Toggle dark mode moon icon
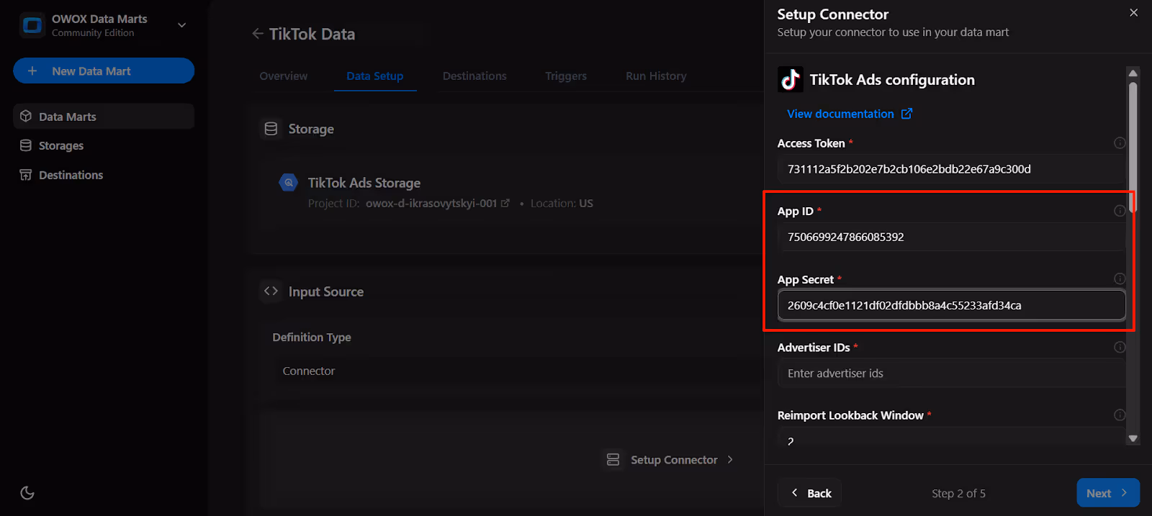The height and width of the screenshot is (516, 1152). (27, 493)
